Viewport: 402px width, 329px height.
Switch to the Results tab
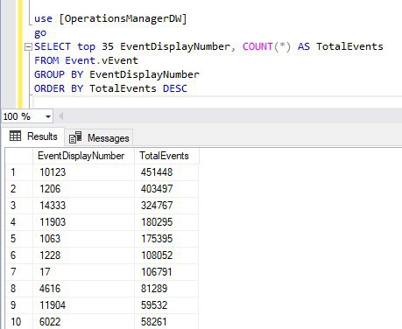point(33,136)
